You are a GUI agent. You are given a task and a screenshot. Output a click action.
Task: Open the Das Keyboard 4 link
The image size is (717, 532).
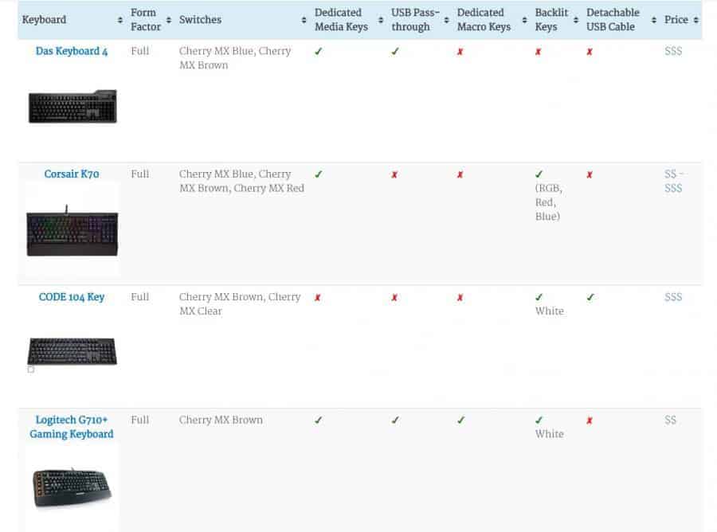[x=72, y=51]
